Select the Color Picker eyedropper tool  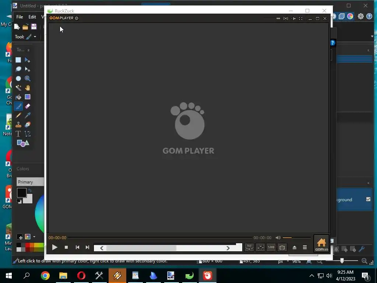tap(27, 115)
